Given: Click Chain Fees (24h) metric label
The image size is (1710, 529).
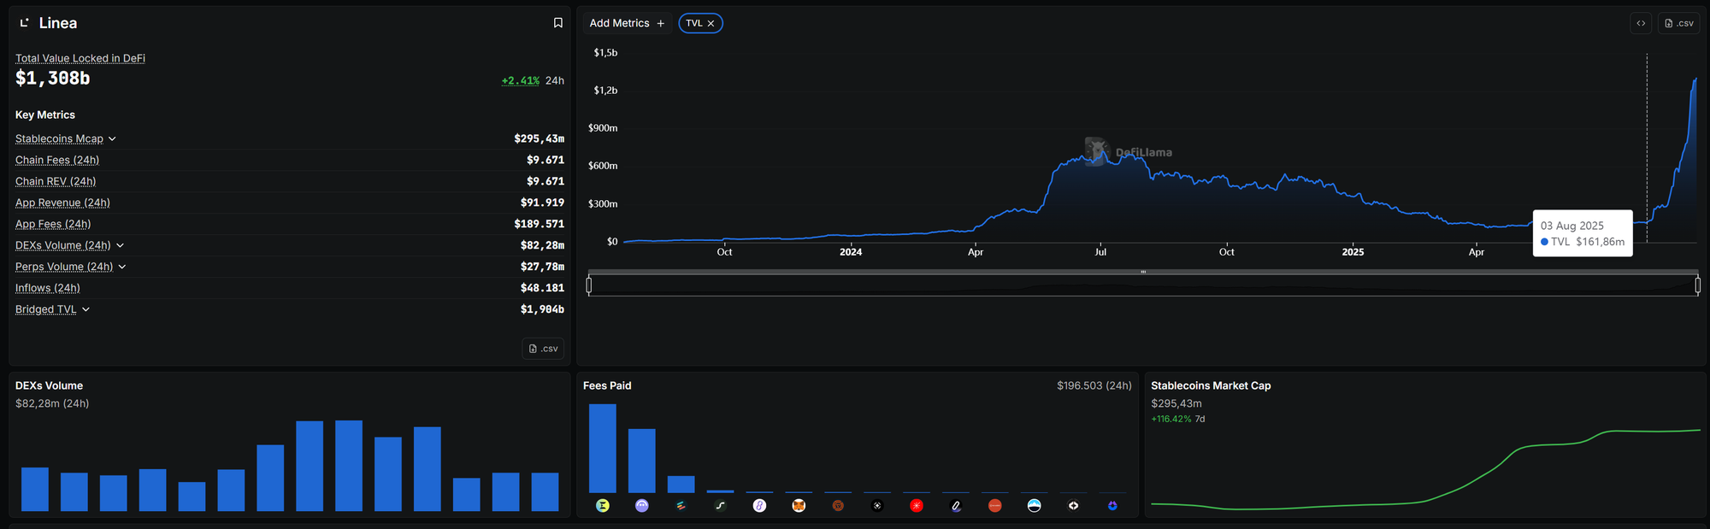Looking at the screenshot, I should [57, 160].
